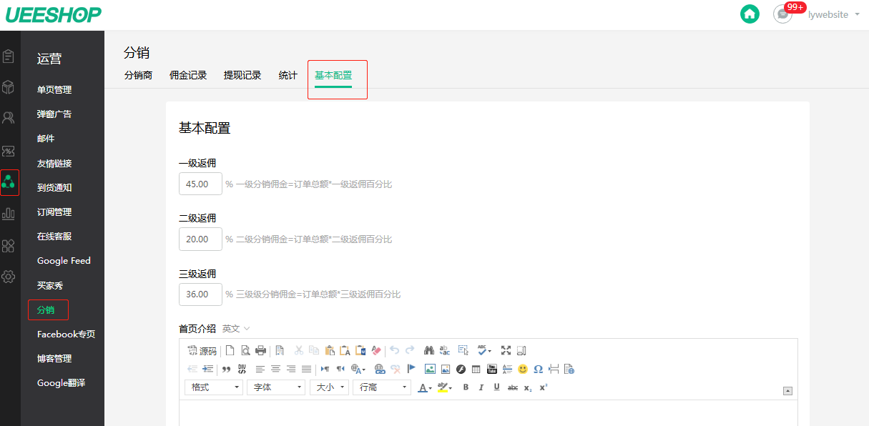
Task: Open Google Feed in sidebar menu
Action: [64, 261]
